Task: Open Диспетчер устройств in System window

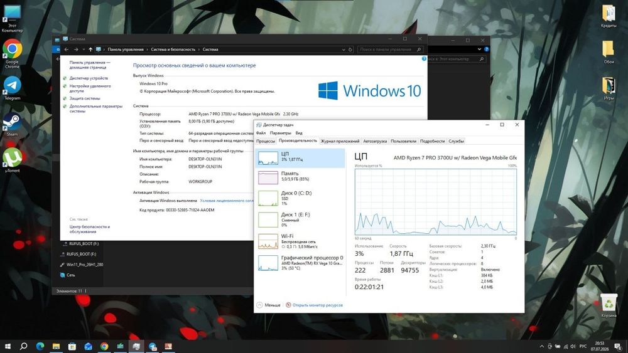Action: (89, 78)
